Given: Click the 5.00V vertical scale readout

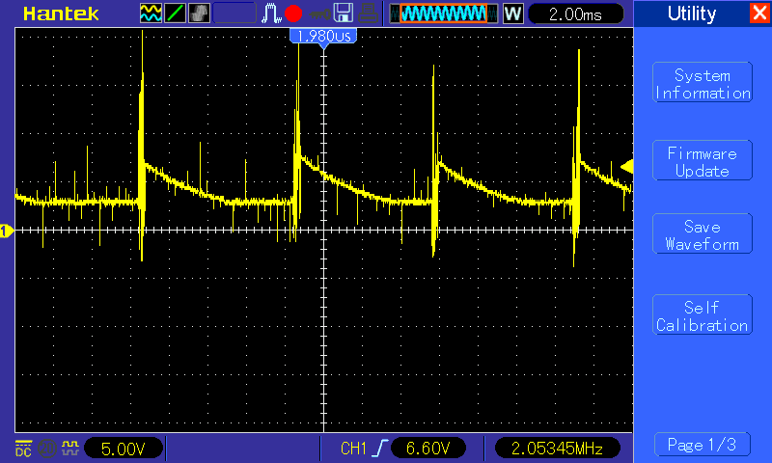Looking at the screenshot, I should (x=124, y=449).
